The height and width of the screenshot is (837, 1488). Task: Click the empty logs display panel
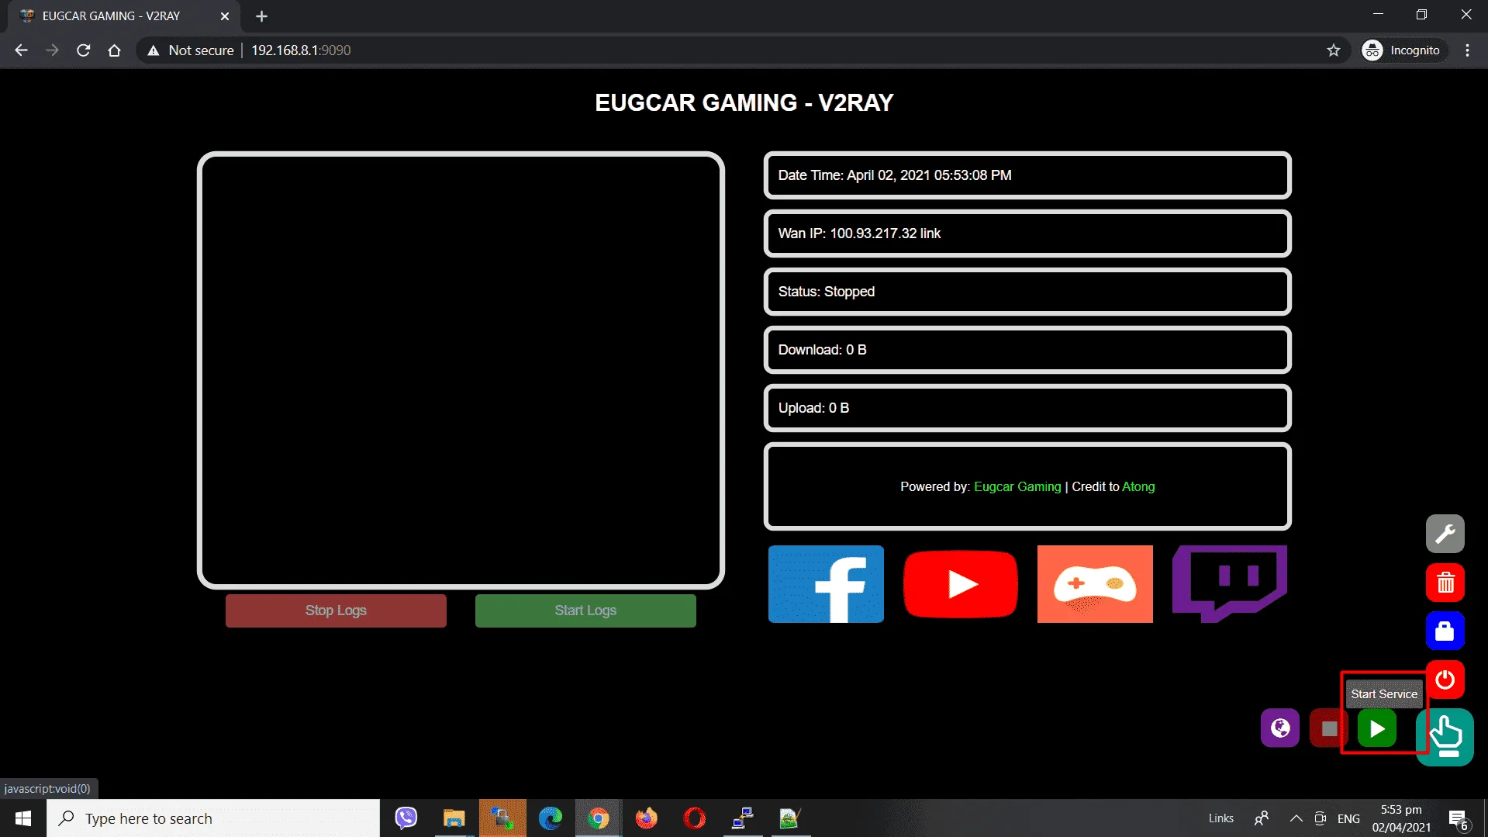coord(461,370)
